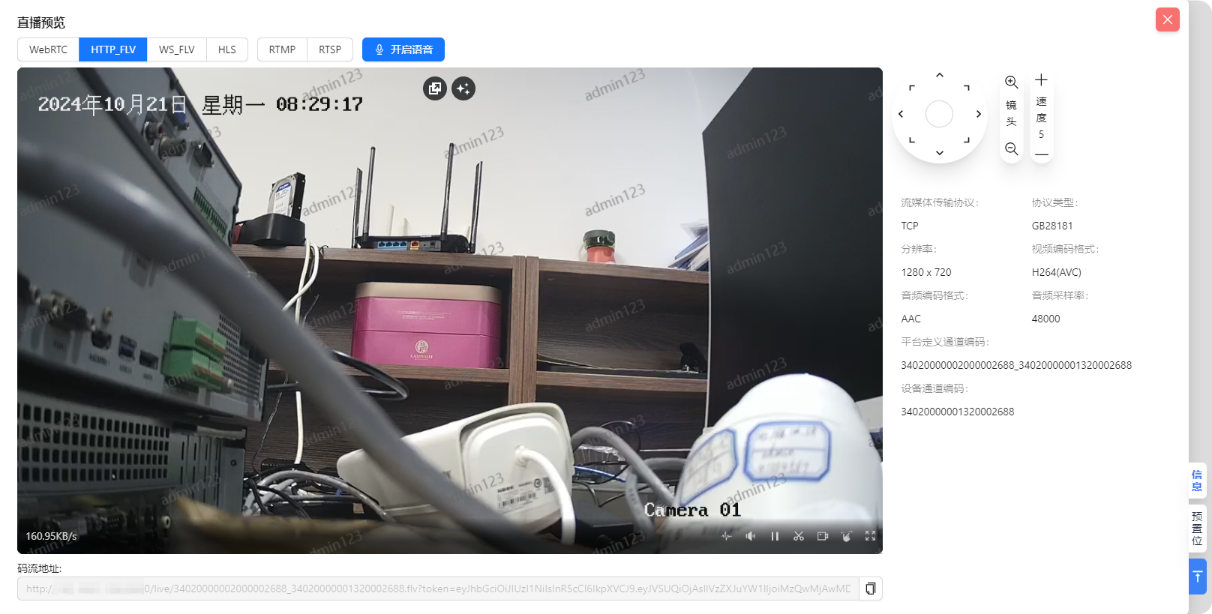Viewport: 1212px width, 614px height.
Task: Select the HTTP_FLV stream tab
Action: (113, 49)
